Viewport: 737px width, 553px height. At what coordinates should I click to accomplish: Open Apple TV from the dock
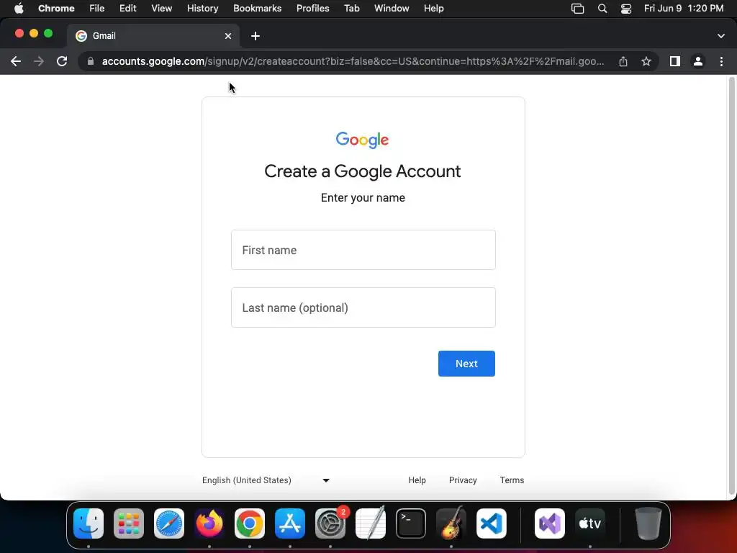(590, 523)
